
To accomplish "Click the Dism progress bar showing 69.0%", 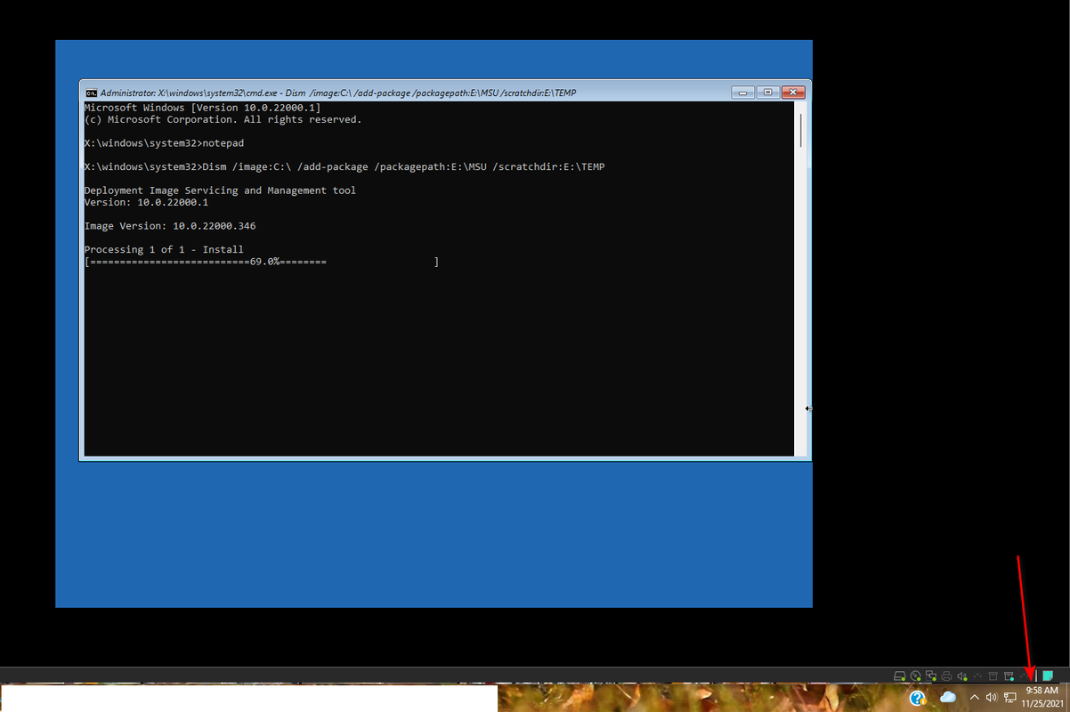I will (262, 262).
